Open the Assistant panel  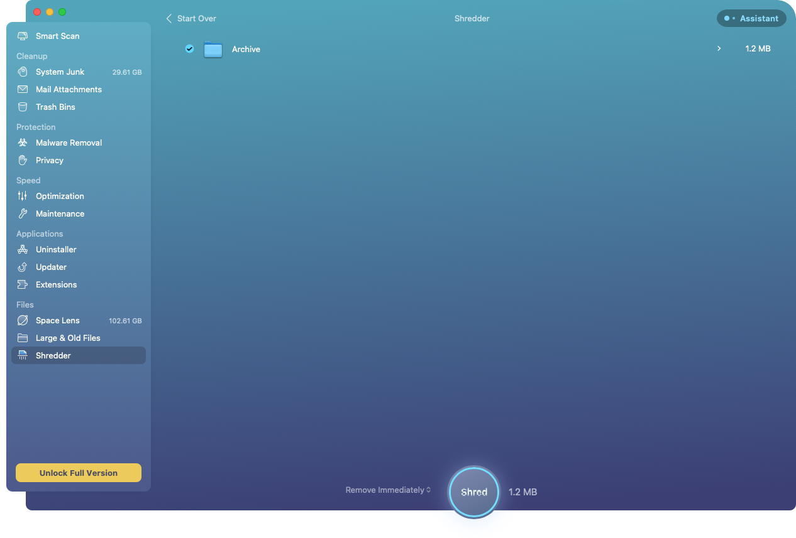[x=751, y=18]
